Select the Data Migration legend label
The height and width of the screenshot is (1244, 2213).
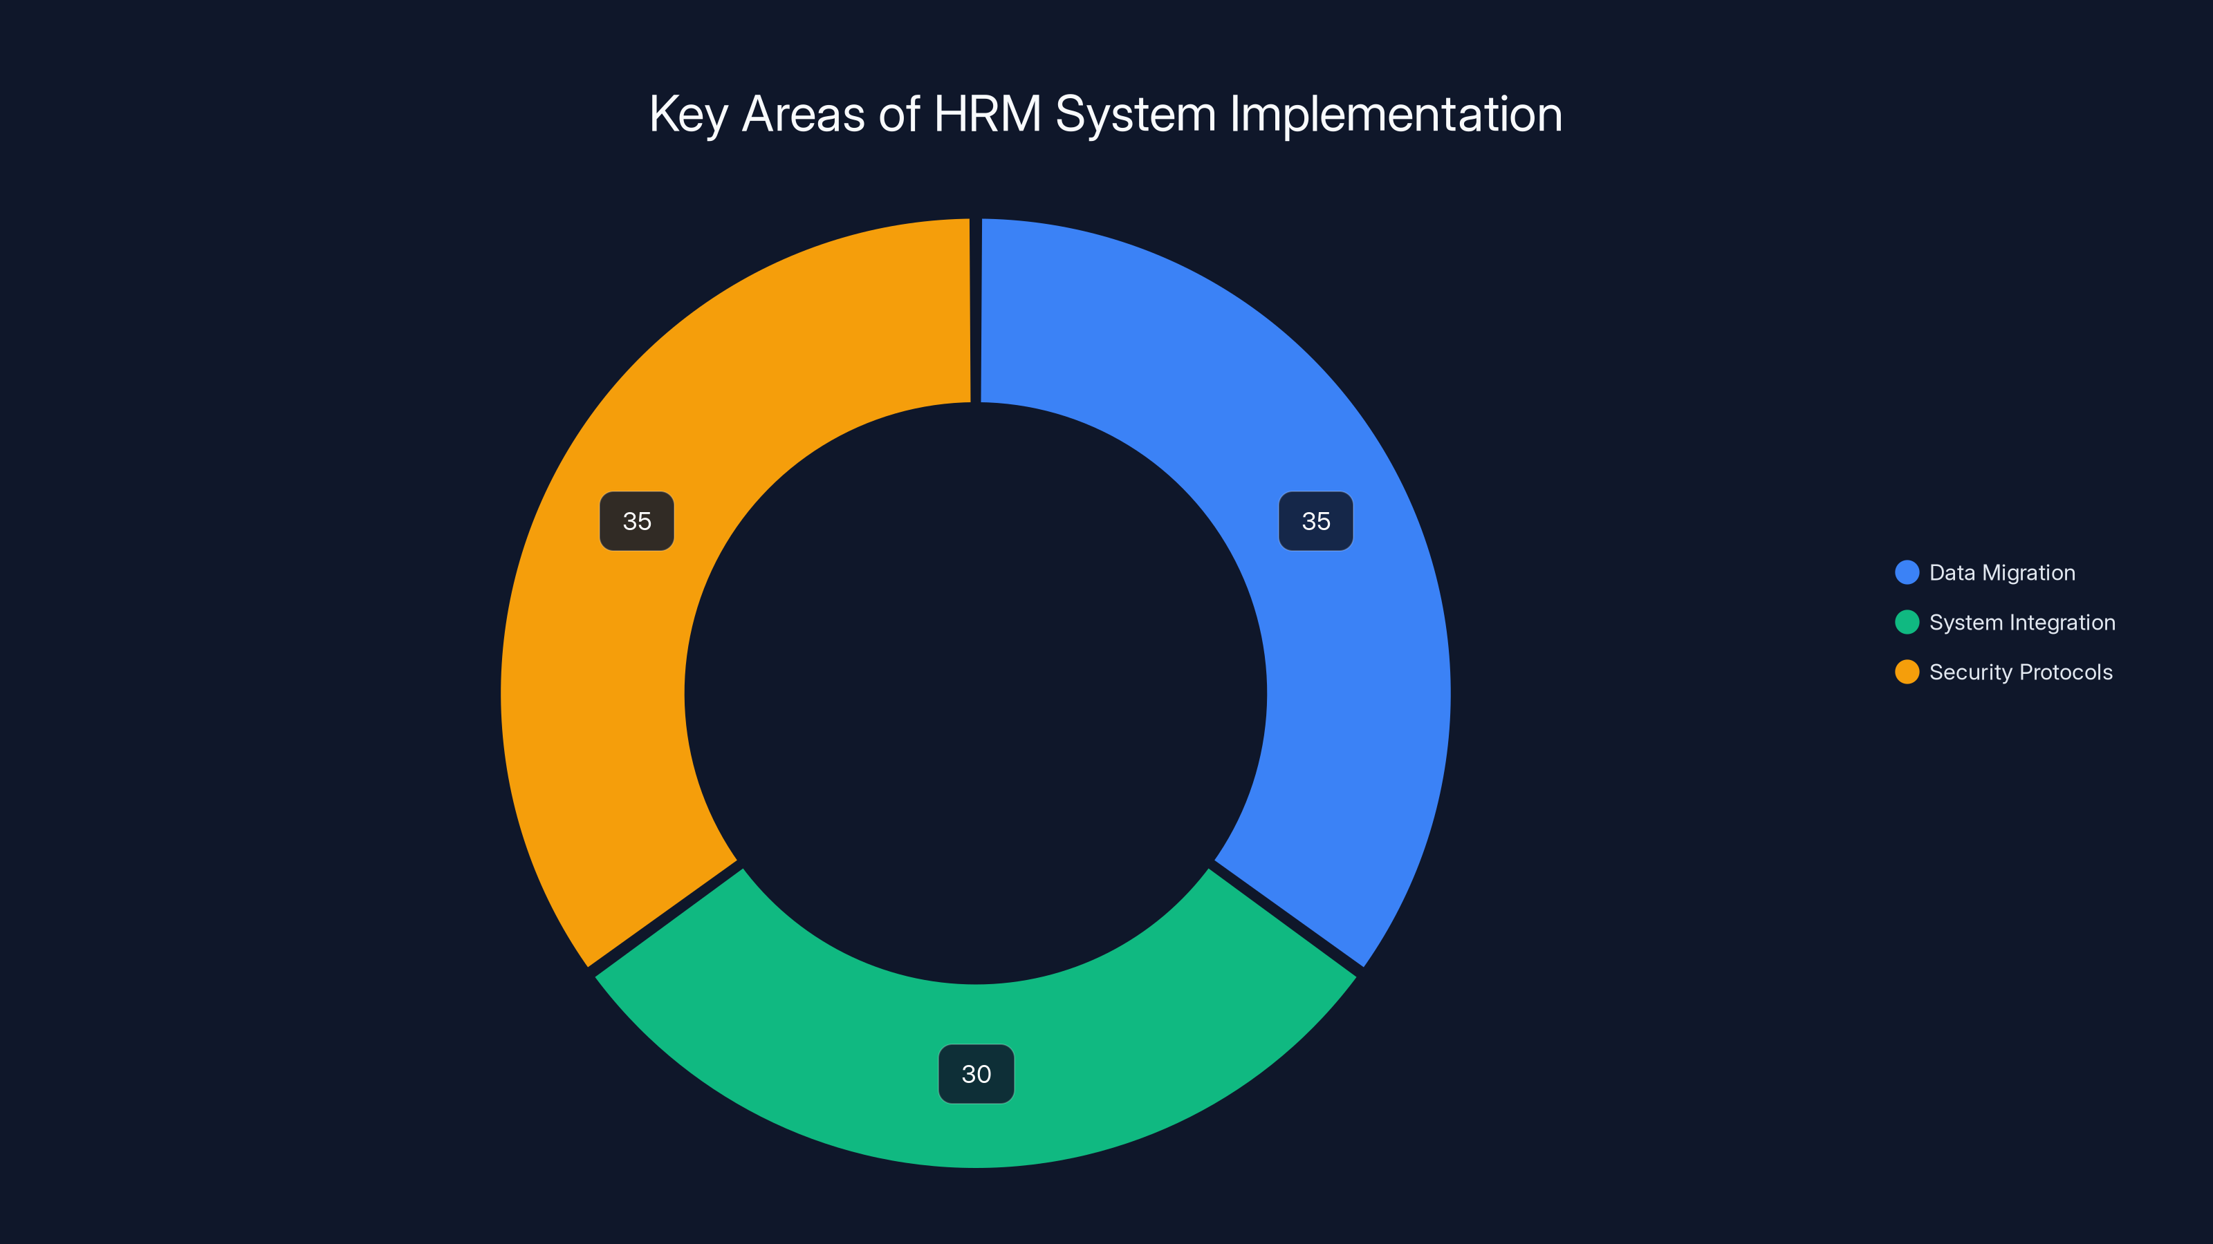coord(2001,573)
